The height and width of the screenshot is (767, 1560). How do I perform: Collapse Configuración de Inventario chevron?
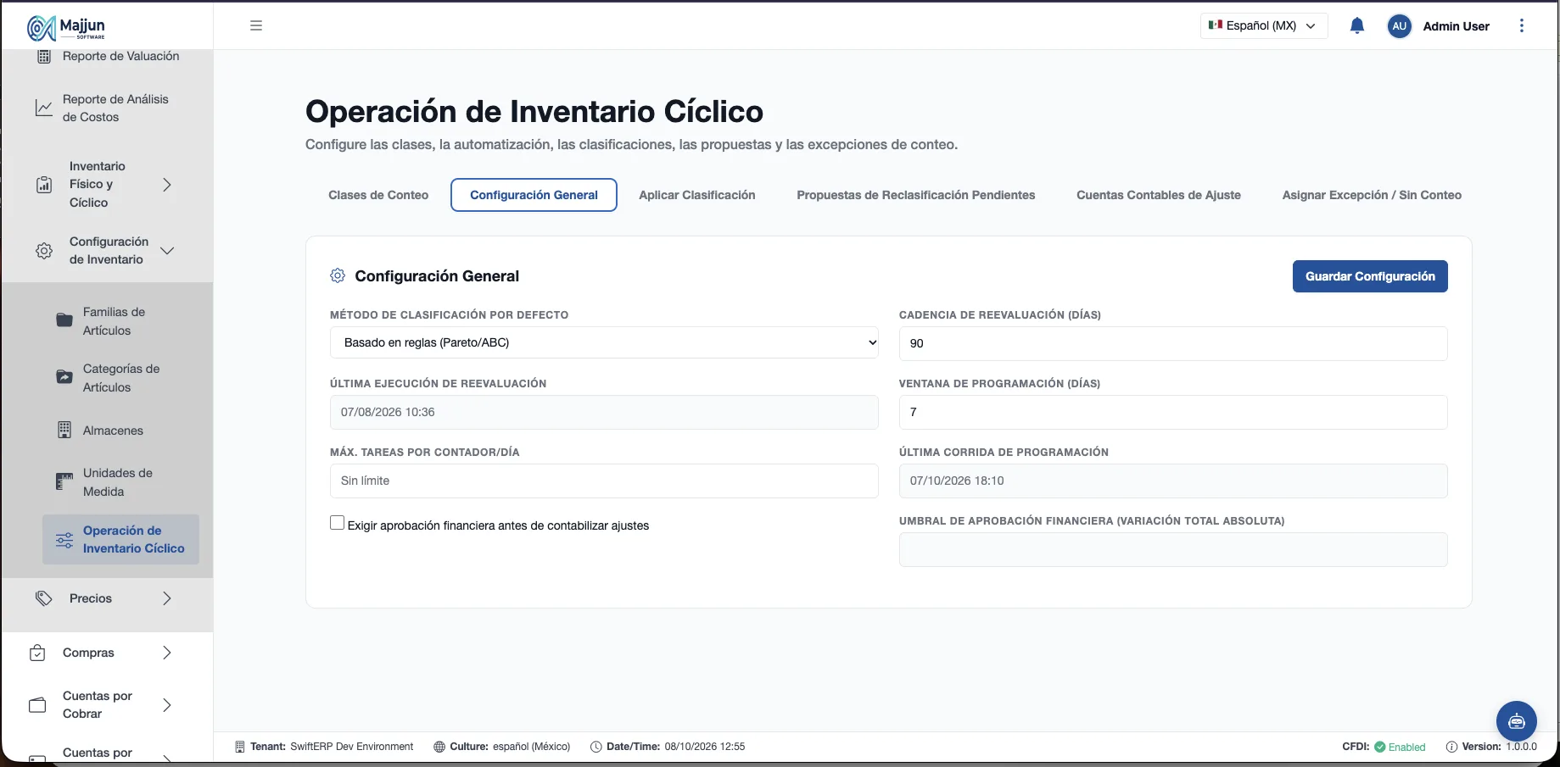tap(167, 251)
